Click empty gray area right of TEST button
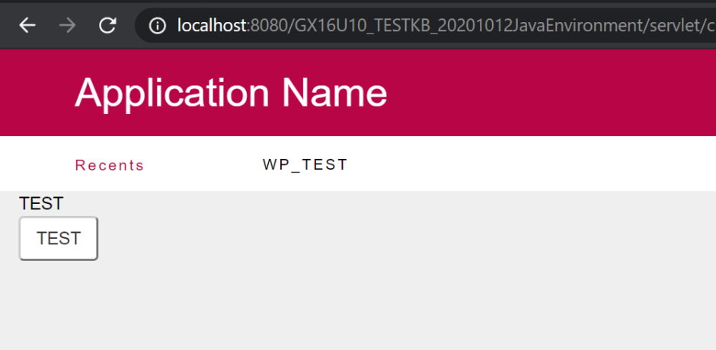 click(x=381, y=238)
